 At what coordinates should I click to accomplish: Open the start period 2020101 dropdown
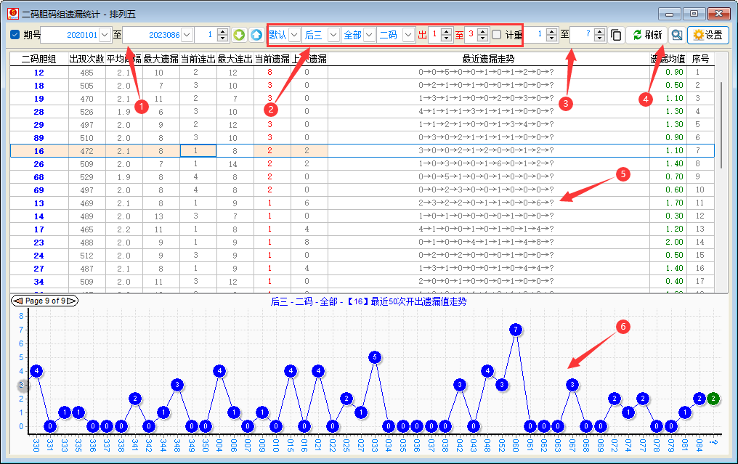105,35
